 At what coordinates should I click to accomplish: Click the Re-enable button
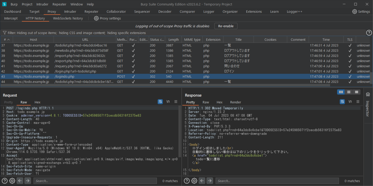pos(226,26)
